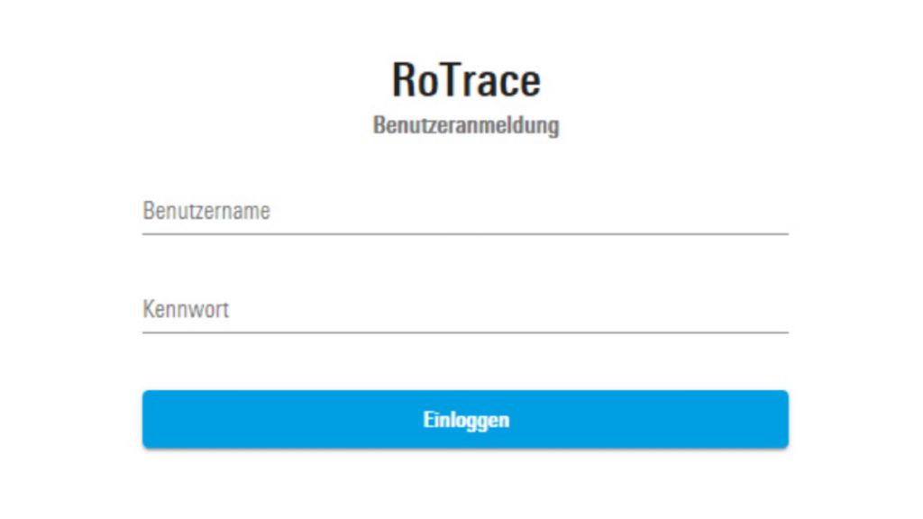Select the Benutzeranmeldung heading text
This screenshot has height=519, width=923.
coord(465,126)
